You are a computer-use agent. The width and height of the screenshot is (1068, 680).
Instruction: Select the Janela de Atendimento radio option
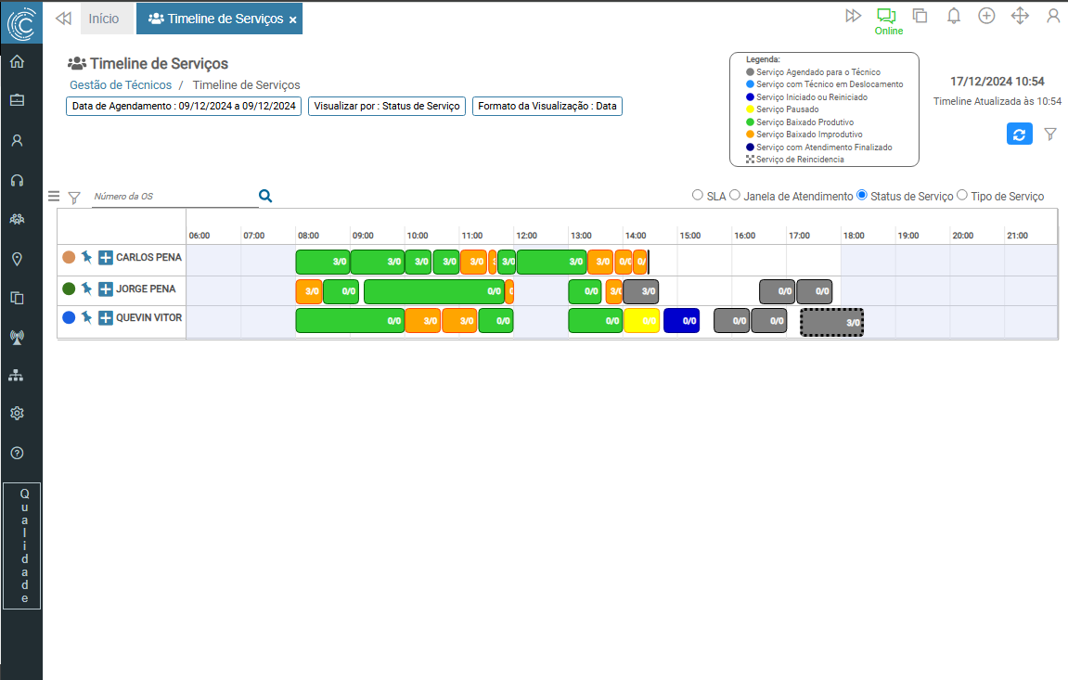[x=735, y=196]
